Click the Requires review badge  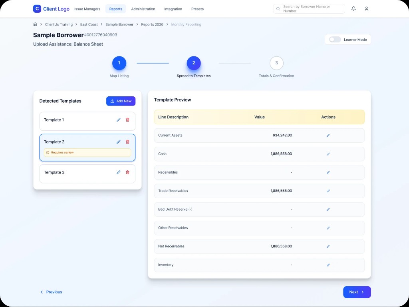coord(87,152)
